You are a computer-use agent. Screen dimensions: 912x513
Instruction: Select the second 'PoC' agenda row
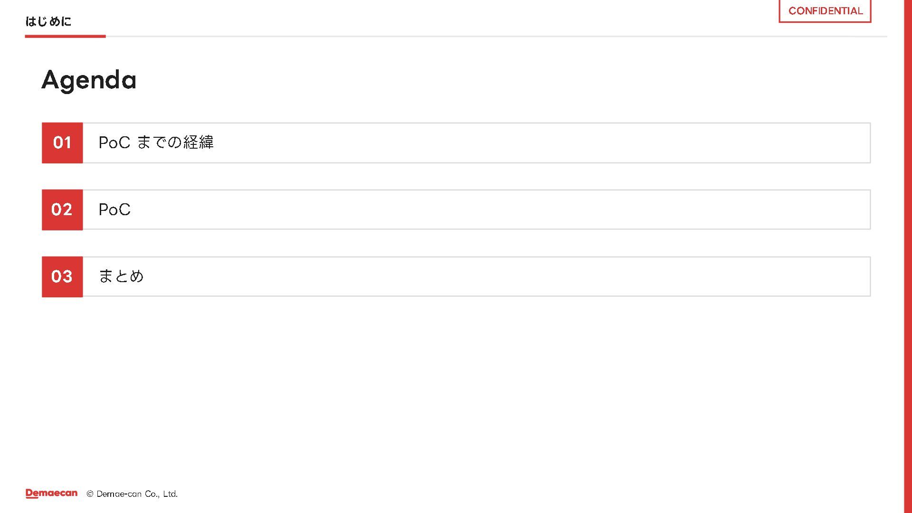[476, 209]
